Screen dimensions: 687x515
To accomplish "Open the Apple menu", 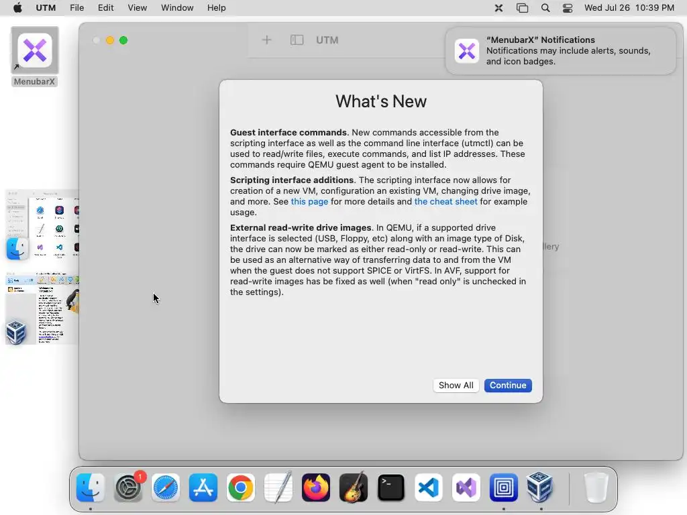I will (x=17, y=8).
